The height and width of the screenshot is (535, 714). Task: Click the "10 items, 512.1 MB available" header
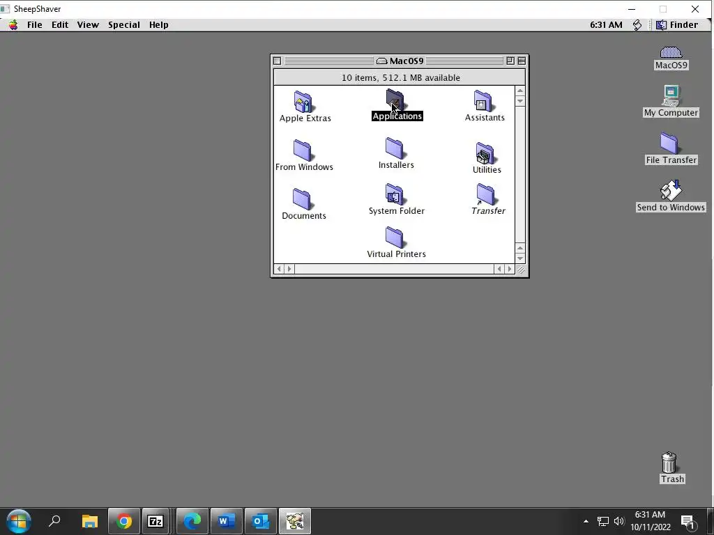pos(400,77)
